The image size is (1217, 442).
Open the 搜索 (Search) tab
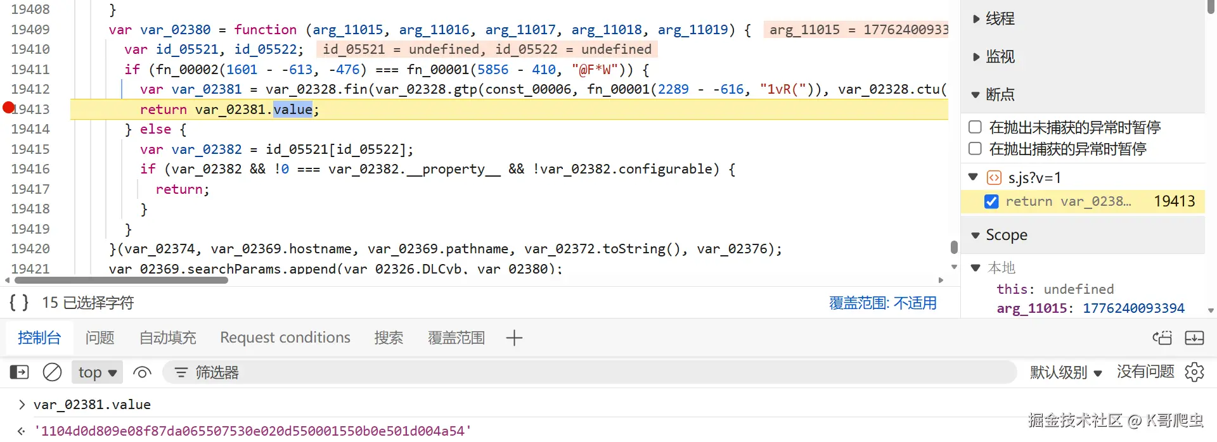[x=389, y=338]
